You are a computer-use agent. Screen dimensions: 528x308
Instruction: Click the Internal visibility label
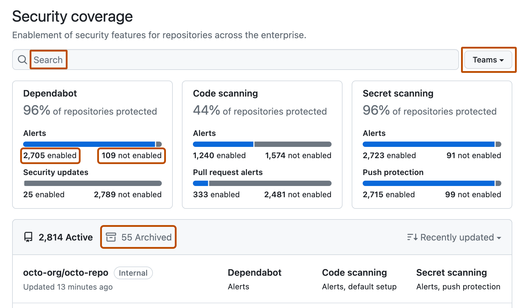click(x=133, y=273)
